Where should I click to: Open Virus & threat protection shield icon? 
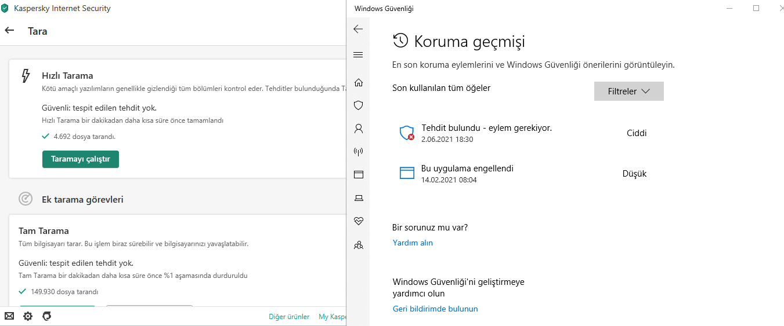pos(358,105)
